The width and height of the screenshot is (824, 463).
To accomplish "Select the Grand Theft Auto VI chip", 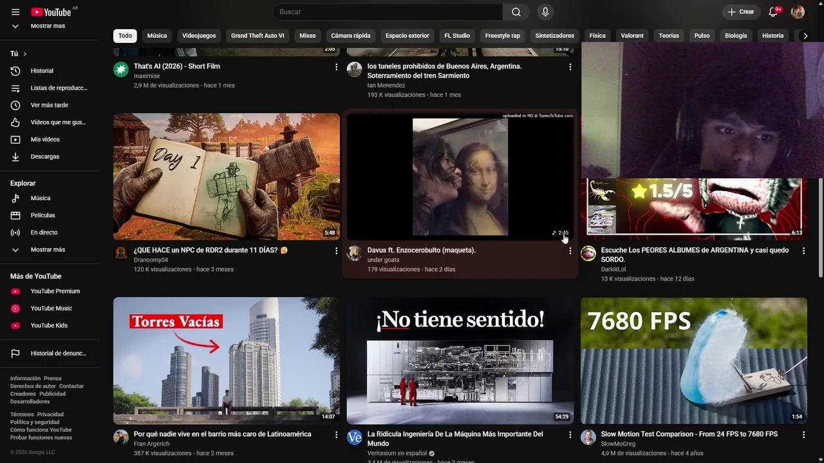I will click(x=257, y=36).
